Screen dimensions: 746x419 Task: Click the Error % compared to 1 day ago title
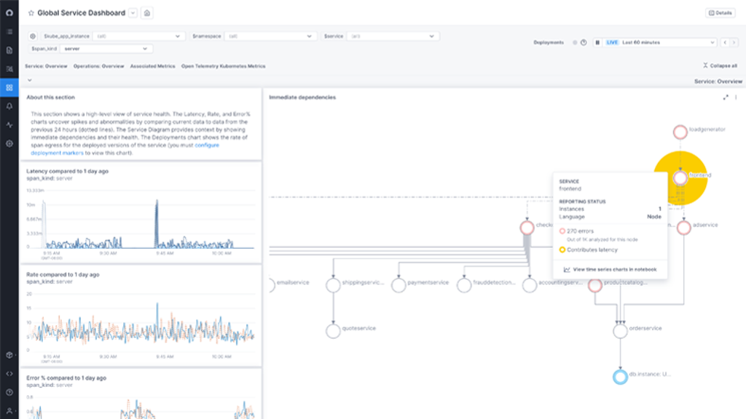click(x=66, y=378)
